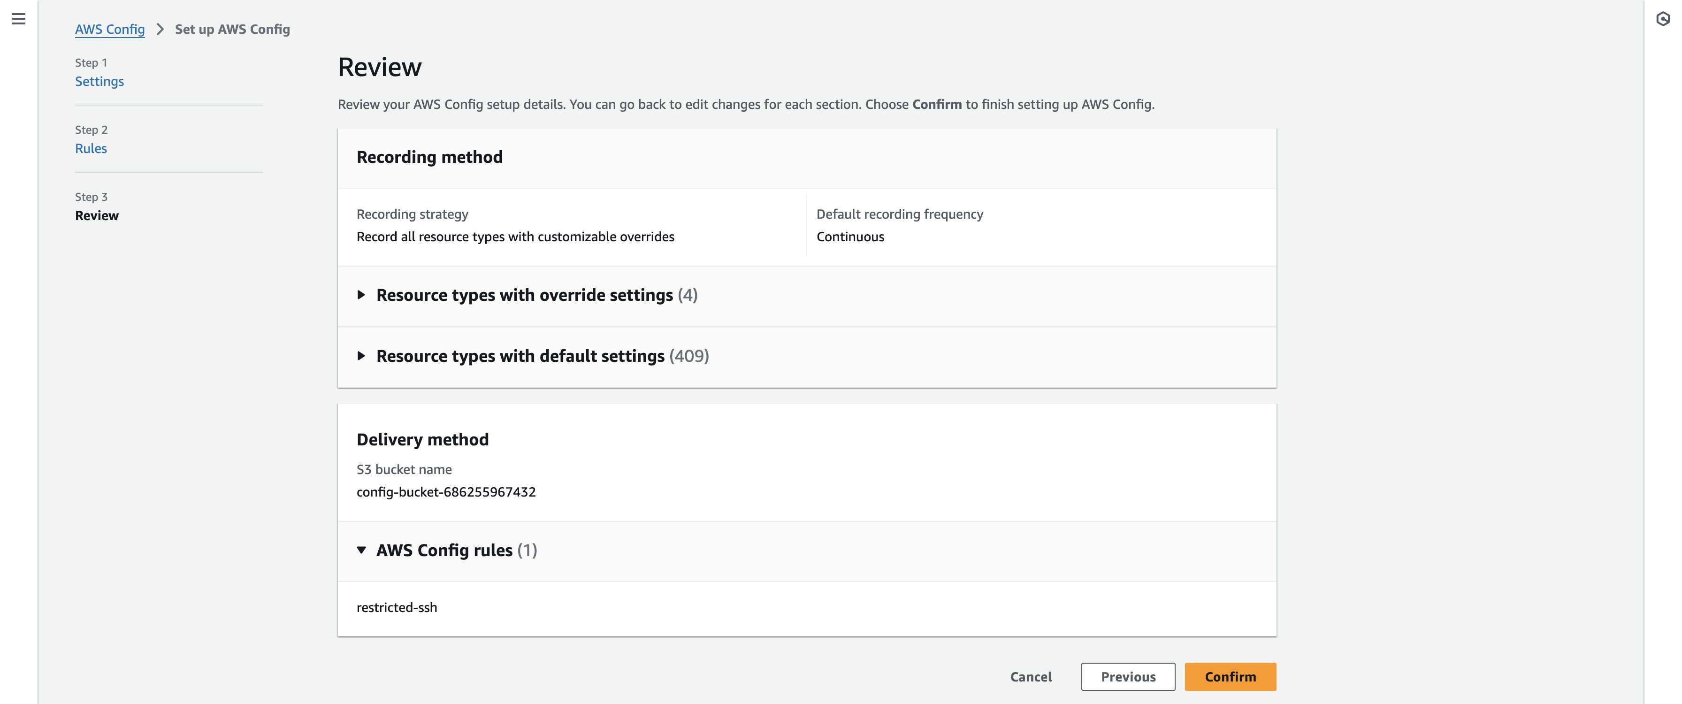The height and width of the screenshot is (704, 1682).
Task: Open Step 2 Rules link
Action: coord(91,149)
